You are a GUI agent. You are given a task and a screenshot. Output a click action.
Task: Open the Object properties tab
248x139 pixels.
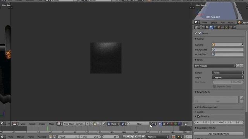tap(219, 27)
